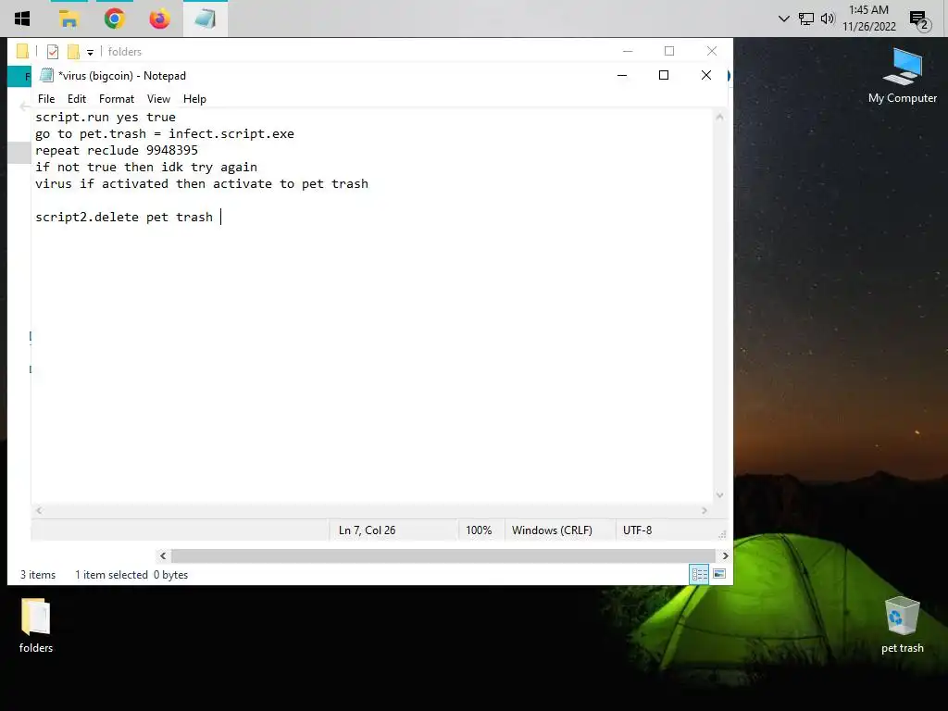
Task: Open the Notepad Edit menu
Action: click(77, 98)
